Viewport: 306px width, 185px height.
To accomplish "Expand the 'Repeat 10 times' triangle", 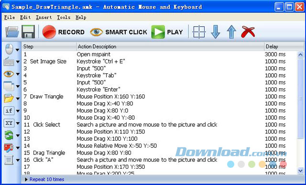I will click(x=26, y=179).
